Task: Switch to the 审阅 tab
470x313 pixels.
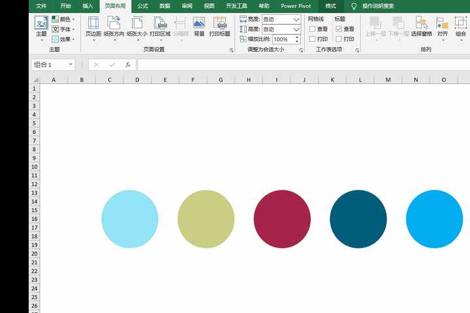Action: coord(187,6)
